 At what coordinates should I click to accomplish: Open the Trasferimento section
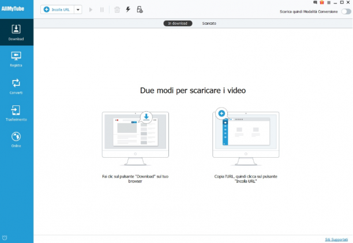[x=16, y=113]
